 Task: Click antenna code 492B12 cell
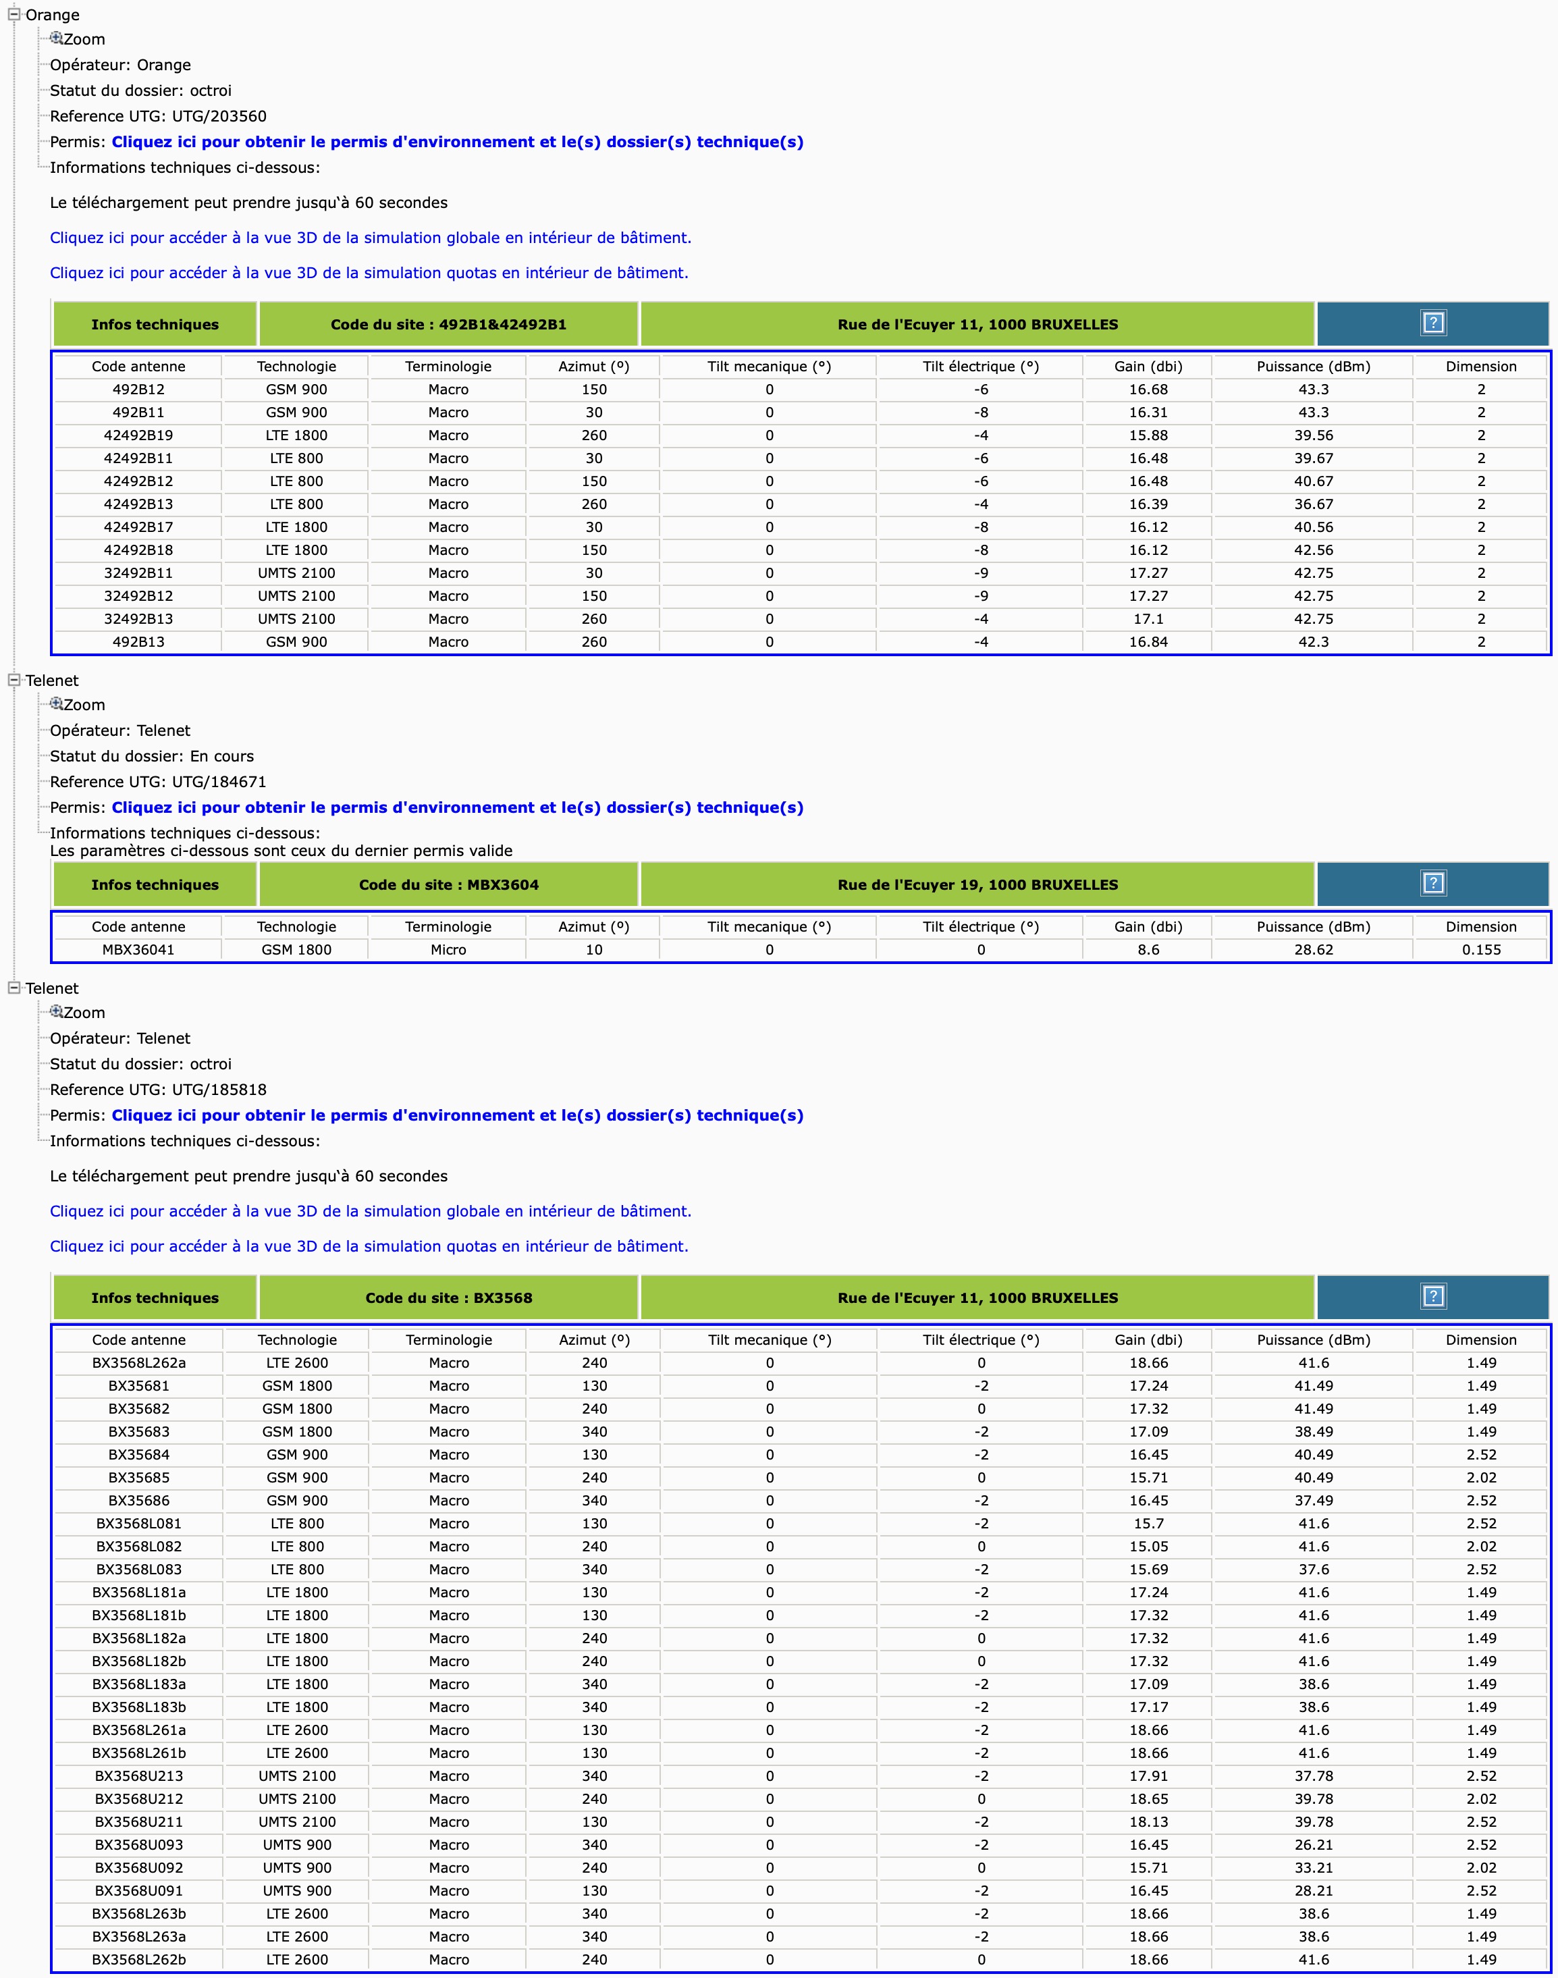138,390
